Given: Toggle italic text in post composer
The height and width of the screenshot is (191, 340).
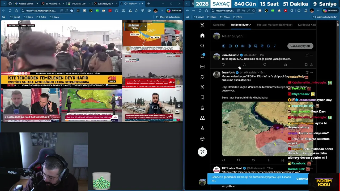Looking at the screenshot, I should [x=275, y=46].
